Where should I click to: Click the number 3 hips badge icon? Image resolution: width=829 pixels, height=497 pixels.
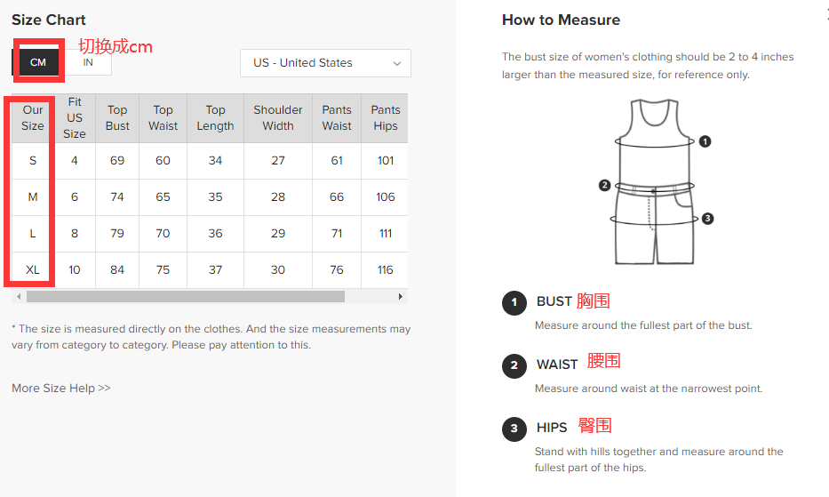coord(514,429)
